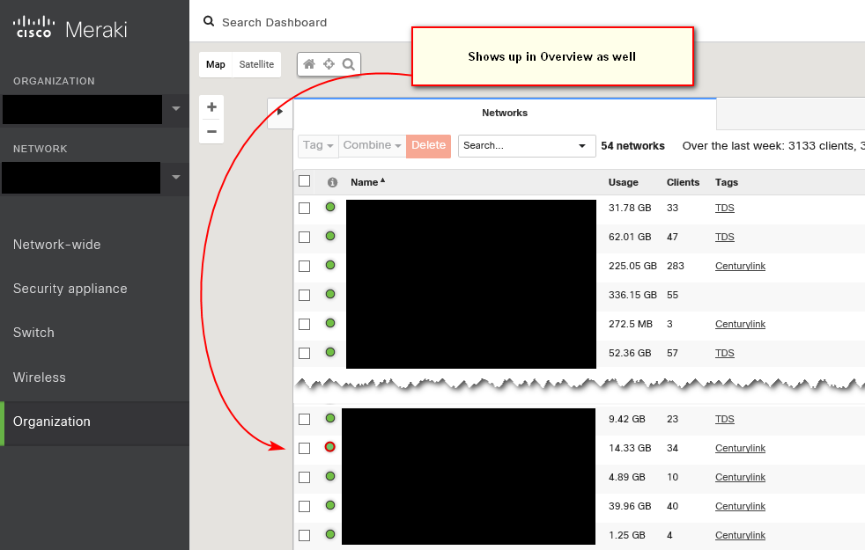Screen dimensions: 865x550
Task: Click the magnifier zoom icon on the map toolbar
Action: coord(347,63)
